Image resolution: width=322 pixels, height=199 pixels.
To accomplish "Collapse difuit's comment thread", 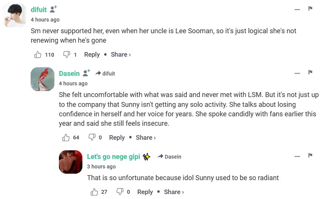I will tap(297, 9).
